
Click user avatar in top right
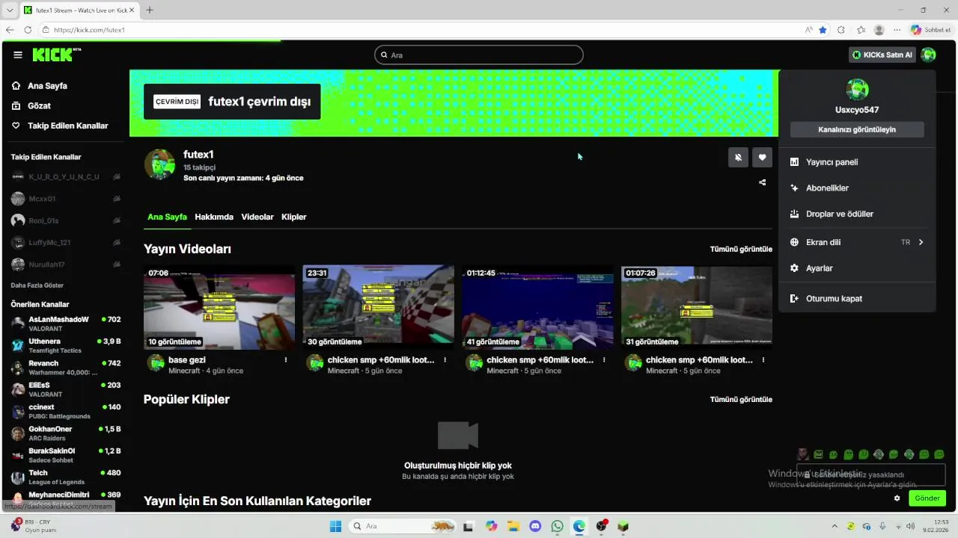pos(928,55)
